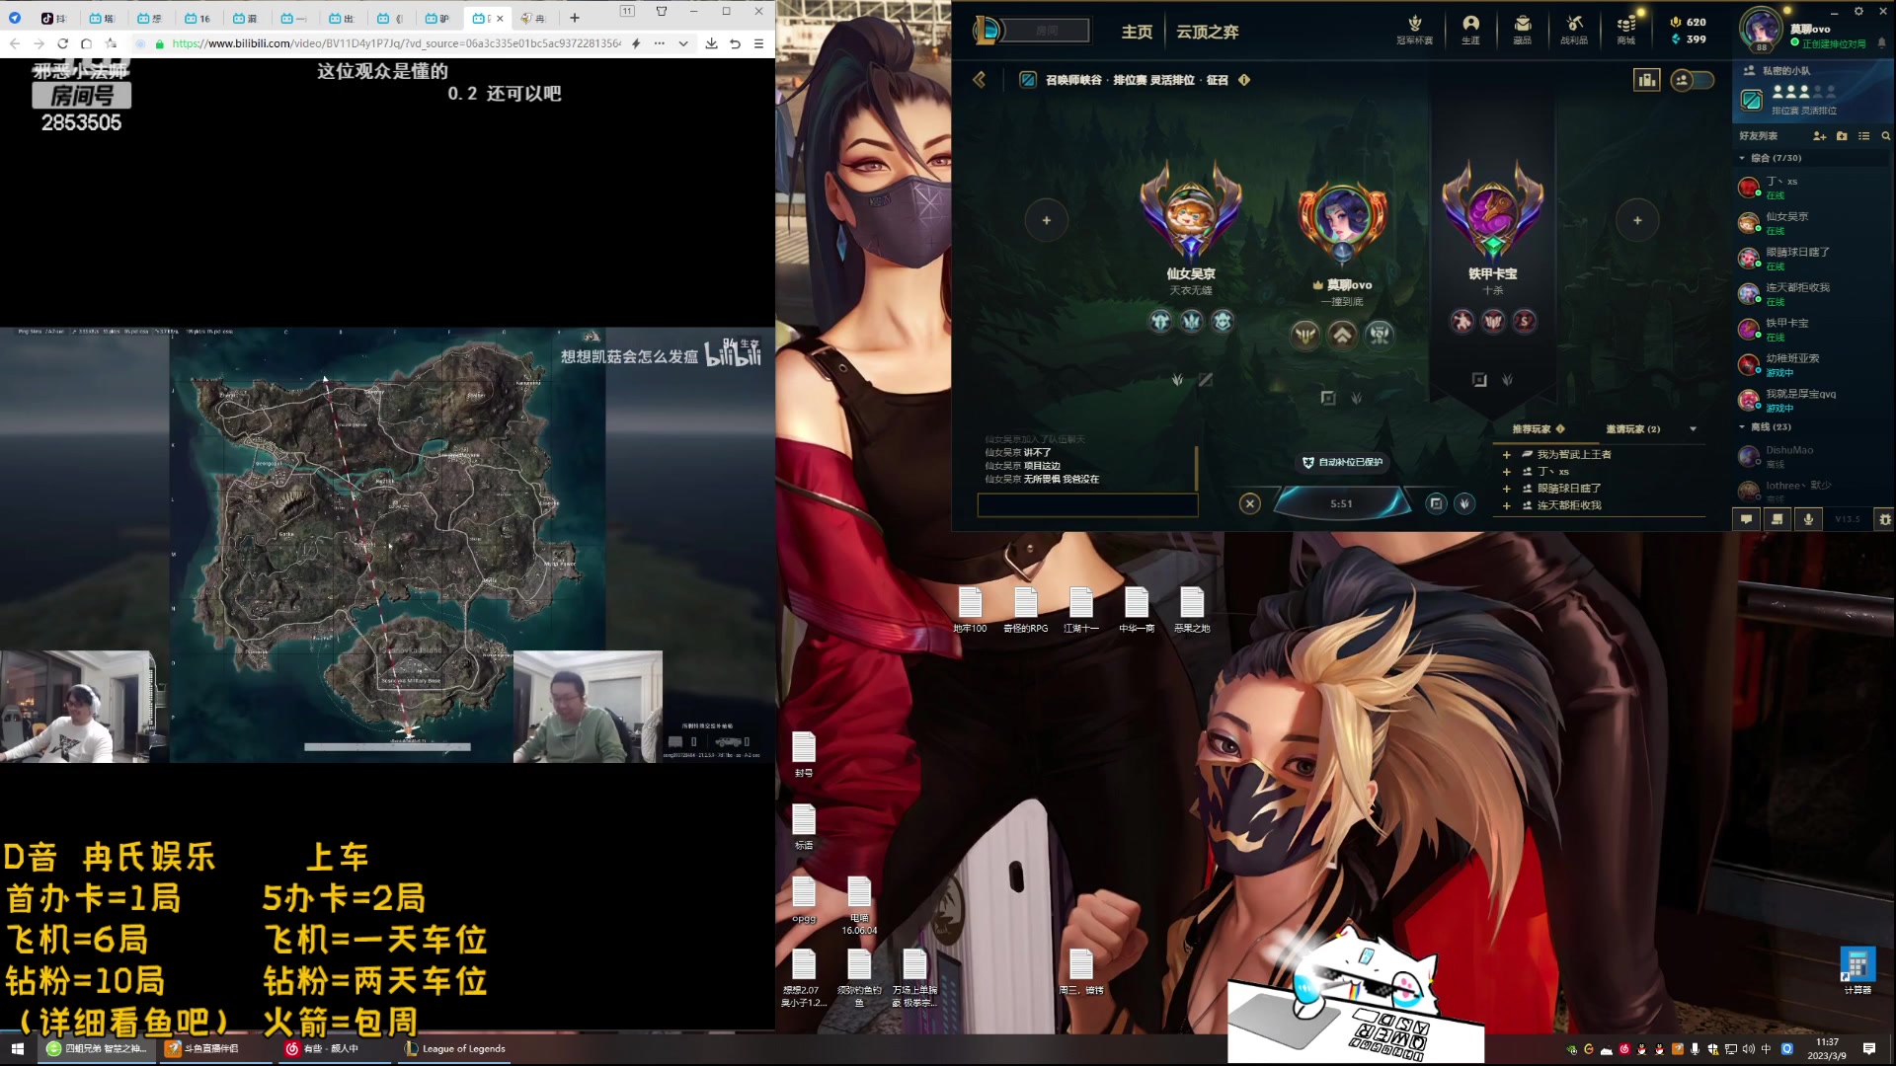Toggle the open party switch in lobby
Screen dimensions: 1896x1066
[x=1692, y=80]
